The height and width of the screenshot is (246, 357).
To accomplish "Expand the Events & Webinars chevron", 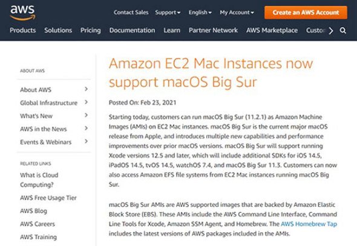I will click(x=86, y=141).
